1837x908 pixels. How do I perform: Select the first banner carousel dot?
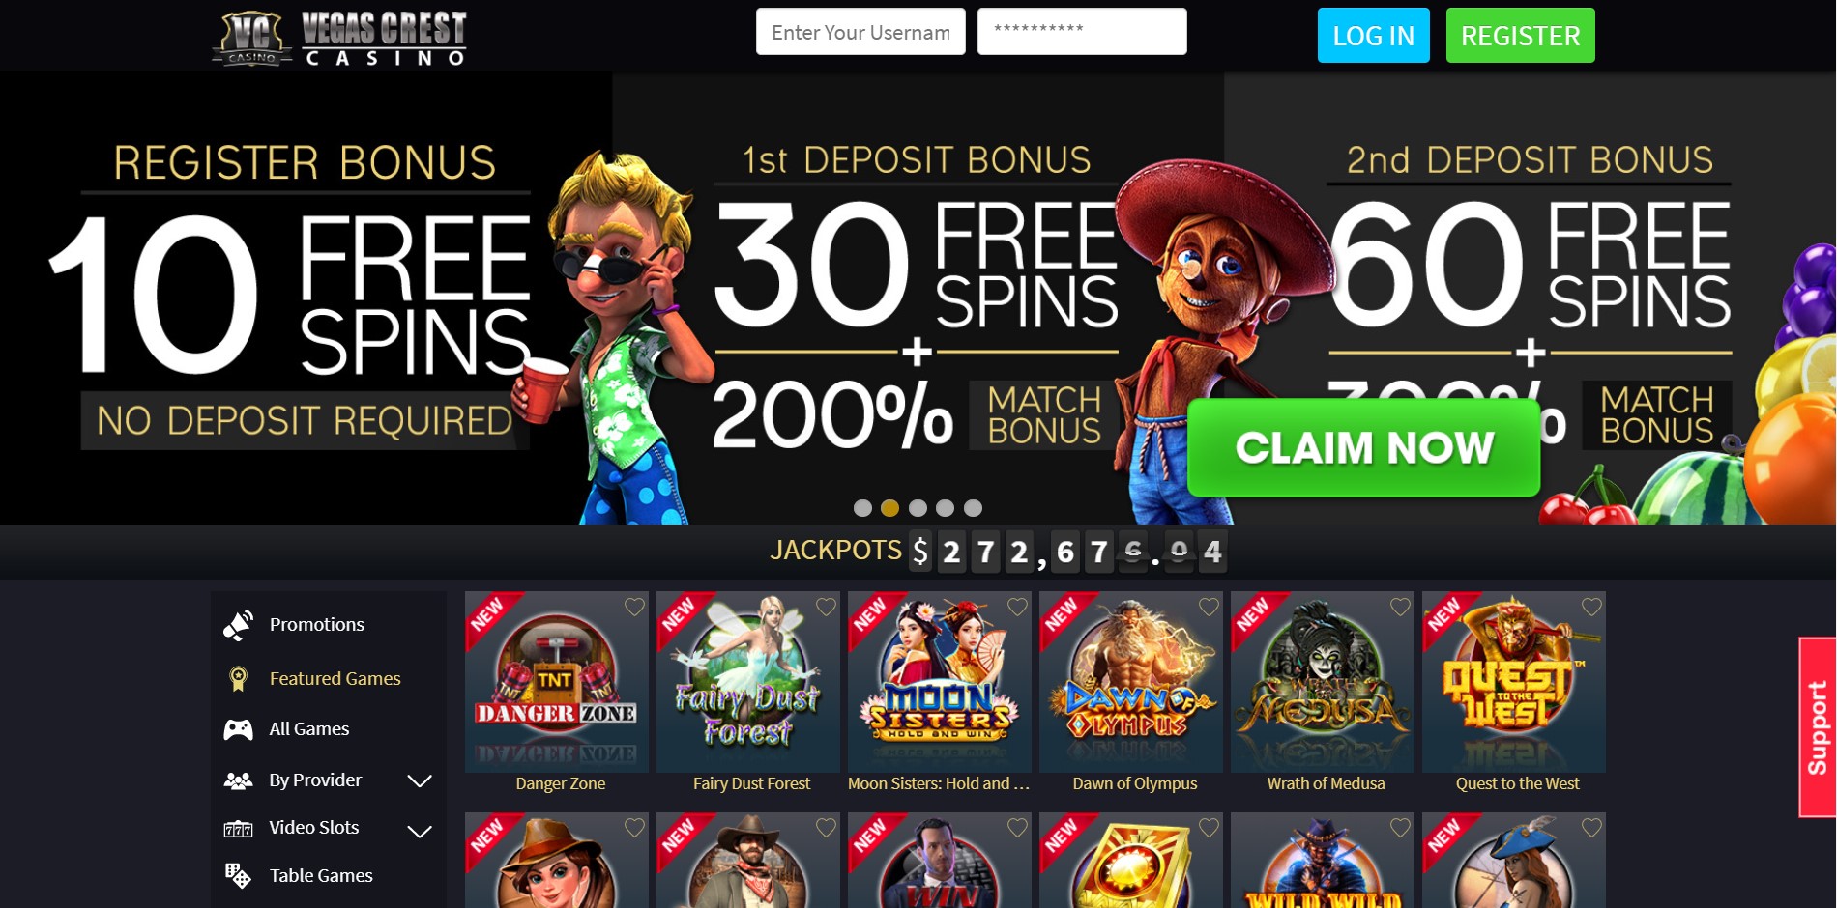click(x=863, y=508)
